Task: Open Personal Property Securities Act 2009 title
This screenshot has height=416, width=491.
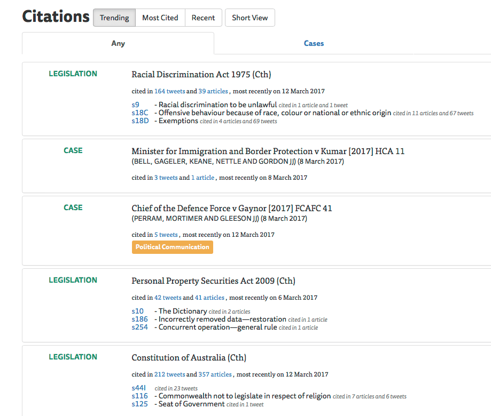Action: pos(213,281)
